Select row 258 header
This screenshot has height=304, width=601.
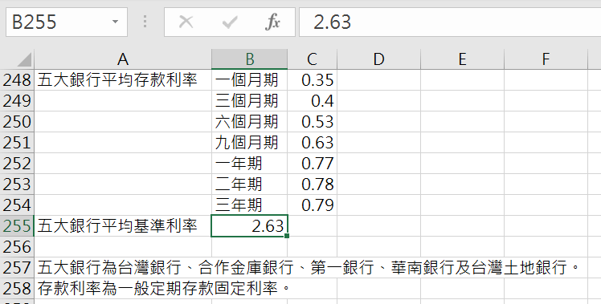point(17,289)
